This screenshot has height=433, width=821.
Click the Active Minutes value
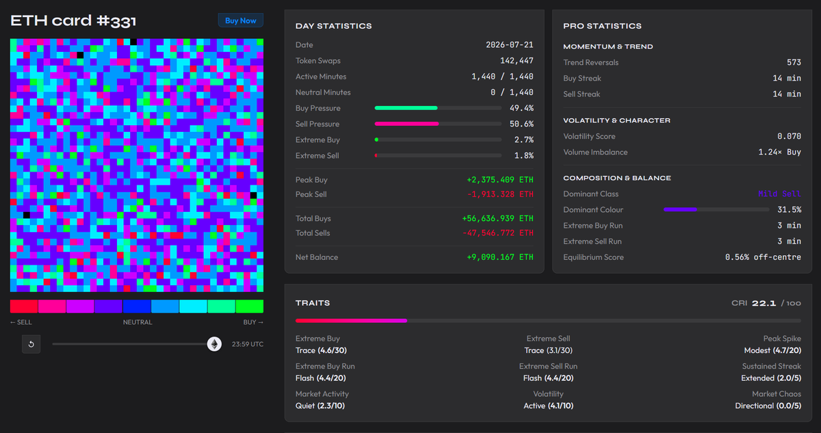pyautogui.click(x=502, y=77)
